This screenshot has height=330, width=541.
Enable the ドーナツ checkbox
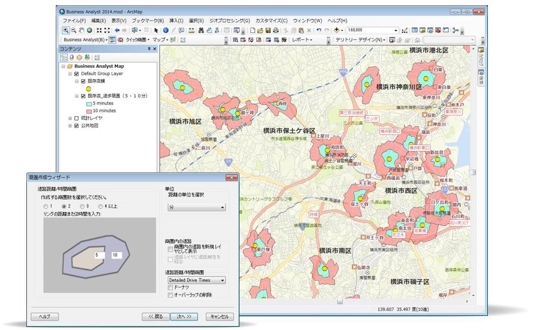pyautogui.click(x=171, y=287)
